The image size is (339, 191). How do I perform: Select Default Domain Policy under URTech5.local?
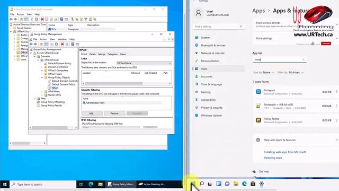(x=59, y=64)
